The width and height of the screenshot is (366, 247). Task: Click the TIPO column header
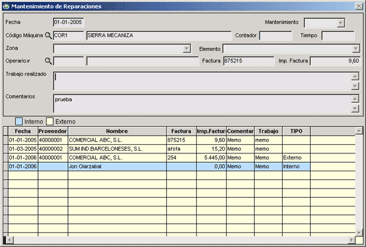pyautogui.click(x=296, y=131)
